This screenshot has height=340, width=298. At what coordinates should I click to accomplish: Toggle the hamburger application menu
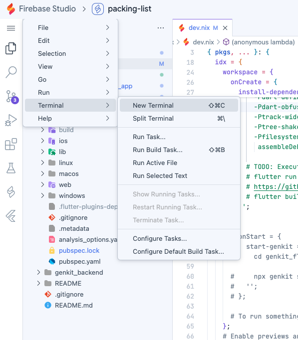click(11, 28)
